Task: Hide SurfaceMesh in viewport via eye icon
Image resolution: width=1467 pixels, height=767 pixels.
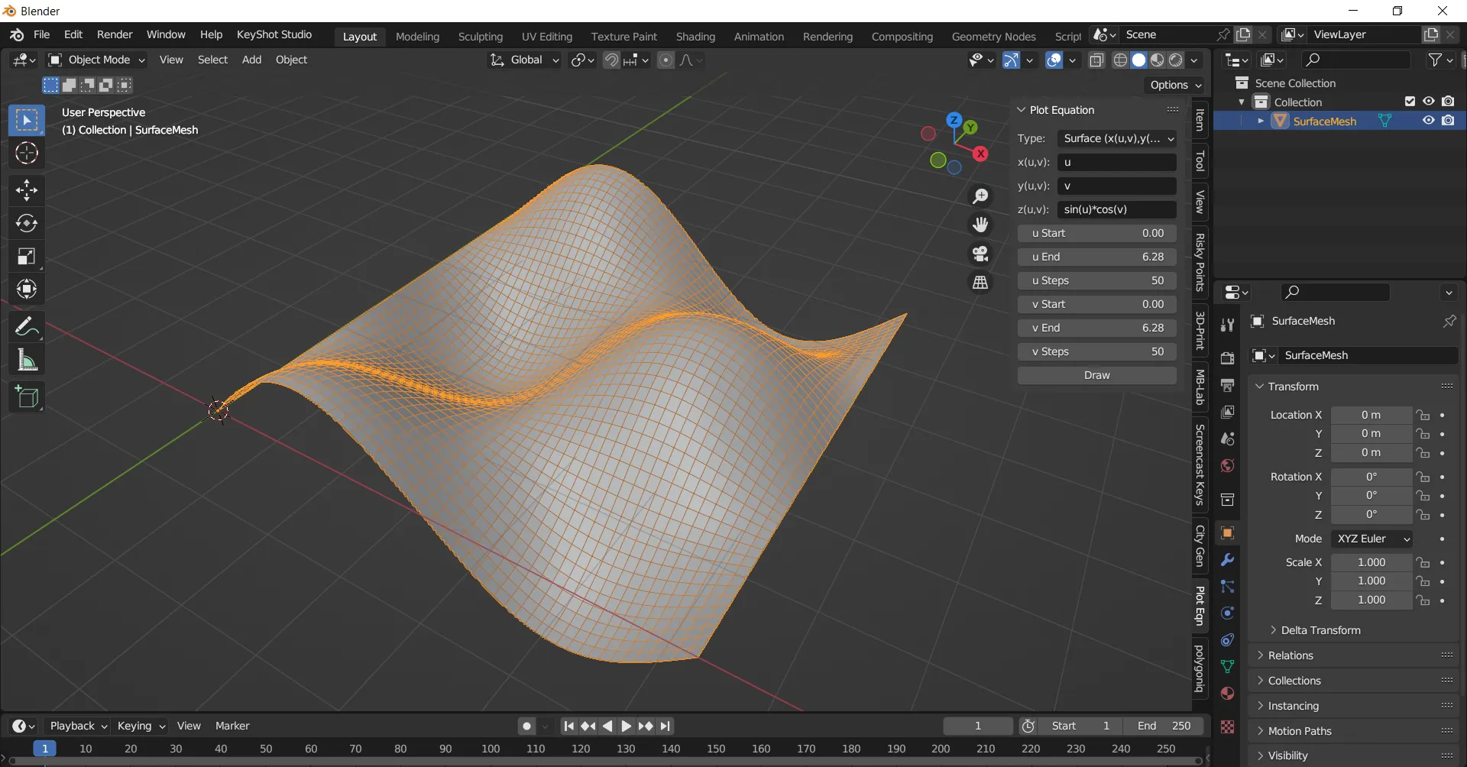Action: pyautogui.click(x=1428, y=121)
